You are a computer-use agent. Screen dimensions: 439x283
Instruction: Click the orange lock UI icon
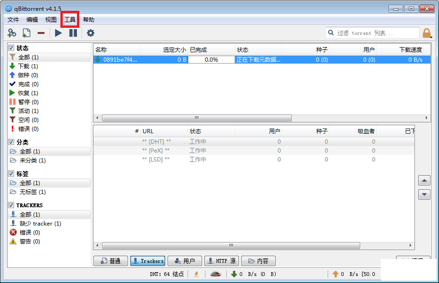427,33
